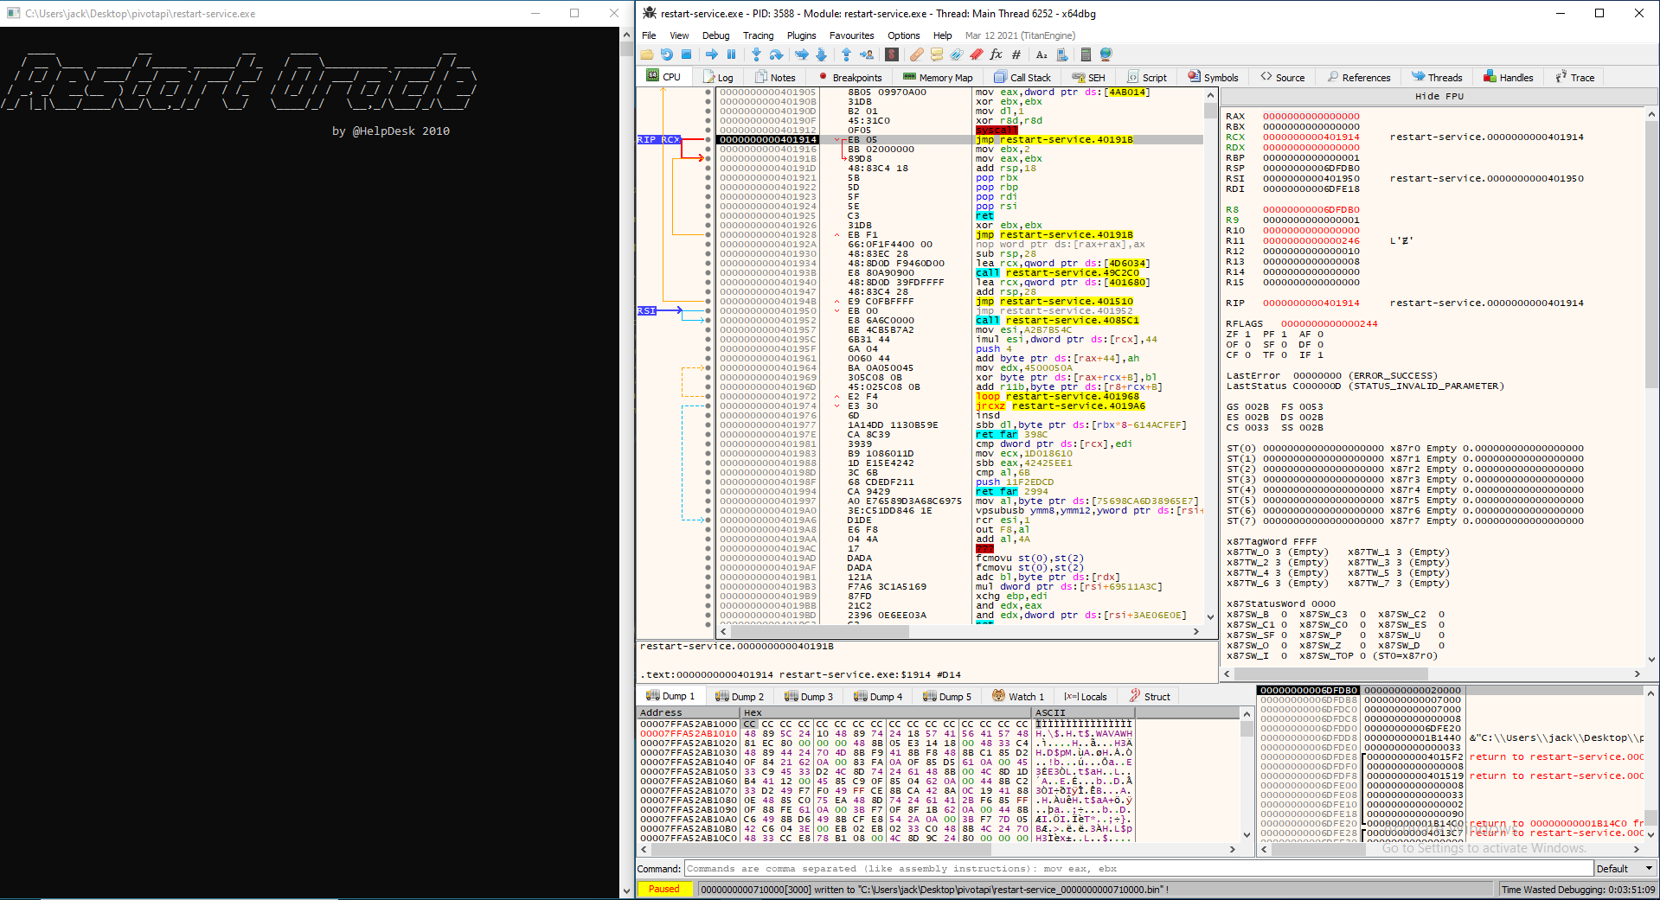Click the Restart program toolbar icon
Image resolution: width=1660 pixels, height=900 pixels.
click(666, 54)
